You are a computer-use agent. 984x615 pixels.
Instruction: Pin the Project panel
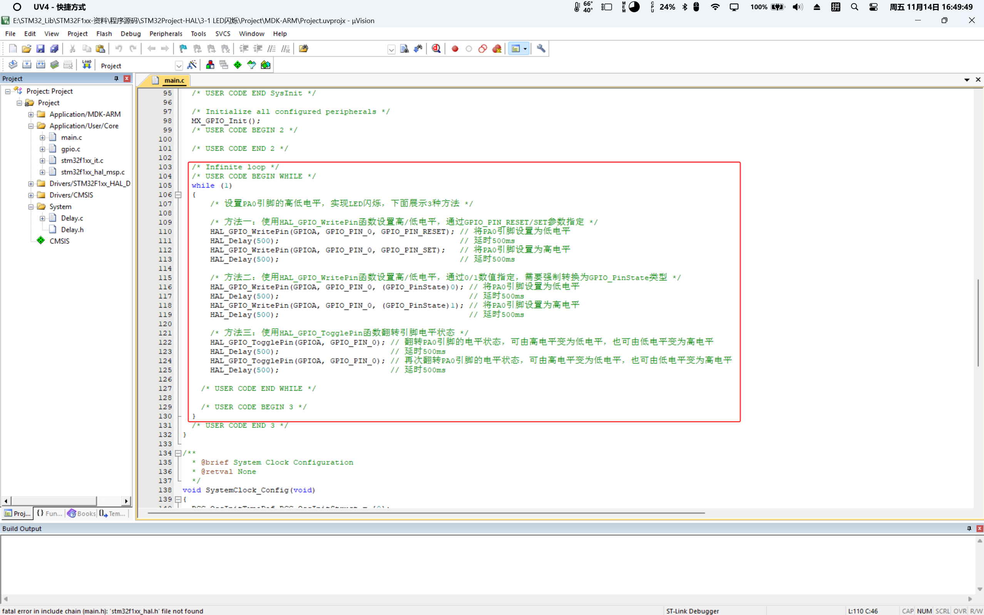click(x=116, y=78)
